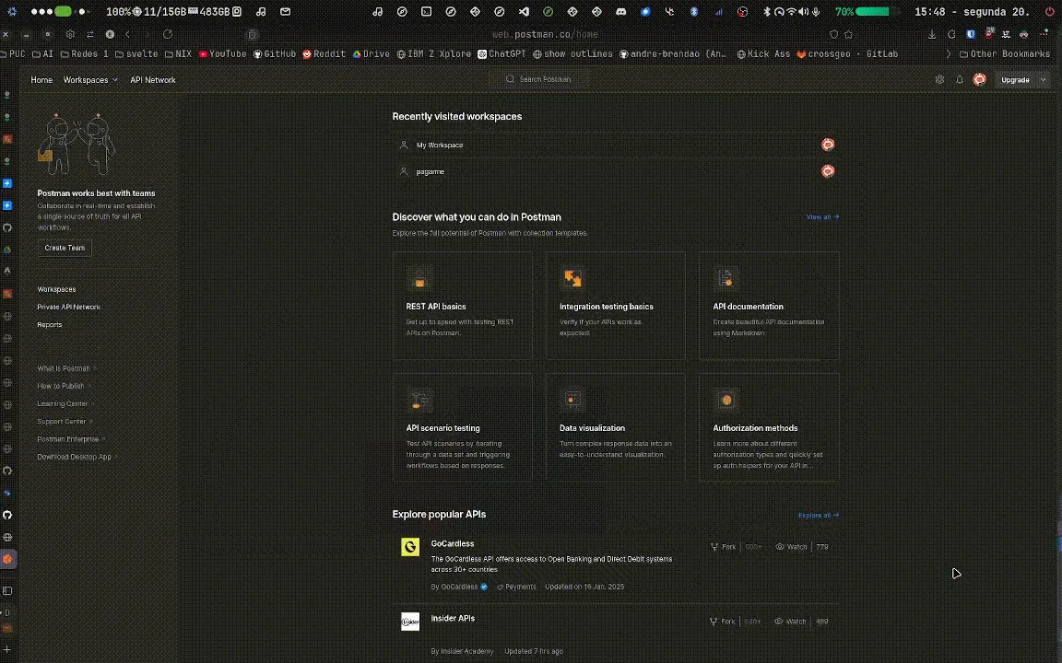
Task: Fork the Insider APIs collection
Action: [x=722, y=621]
